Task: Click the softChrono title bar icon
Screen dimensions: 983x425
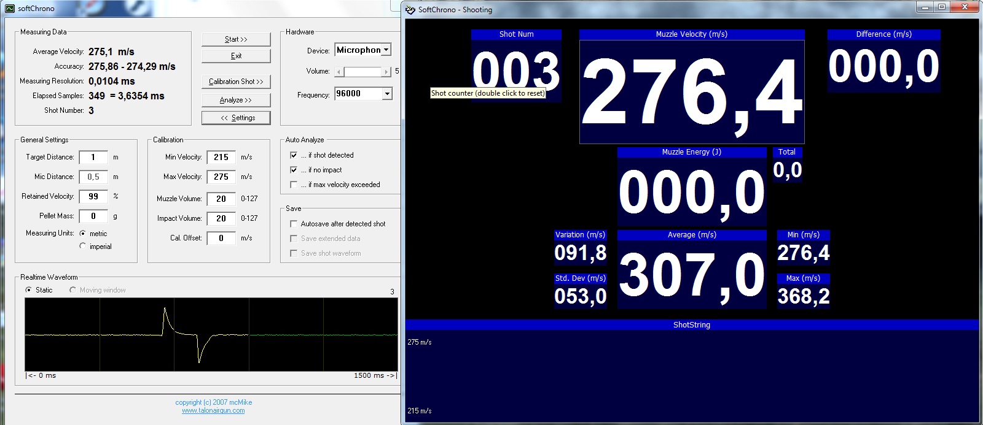Action: (x=10, y=9)
